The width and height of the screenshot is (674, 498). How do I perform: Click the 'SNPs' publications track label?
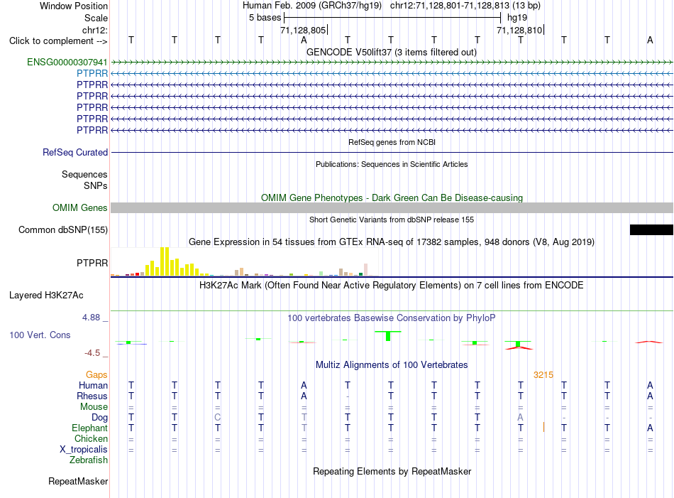pos(96,185)
